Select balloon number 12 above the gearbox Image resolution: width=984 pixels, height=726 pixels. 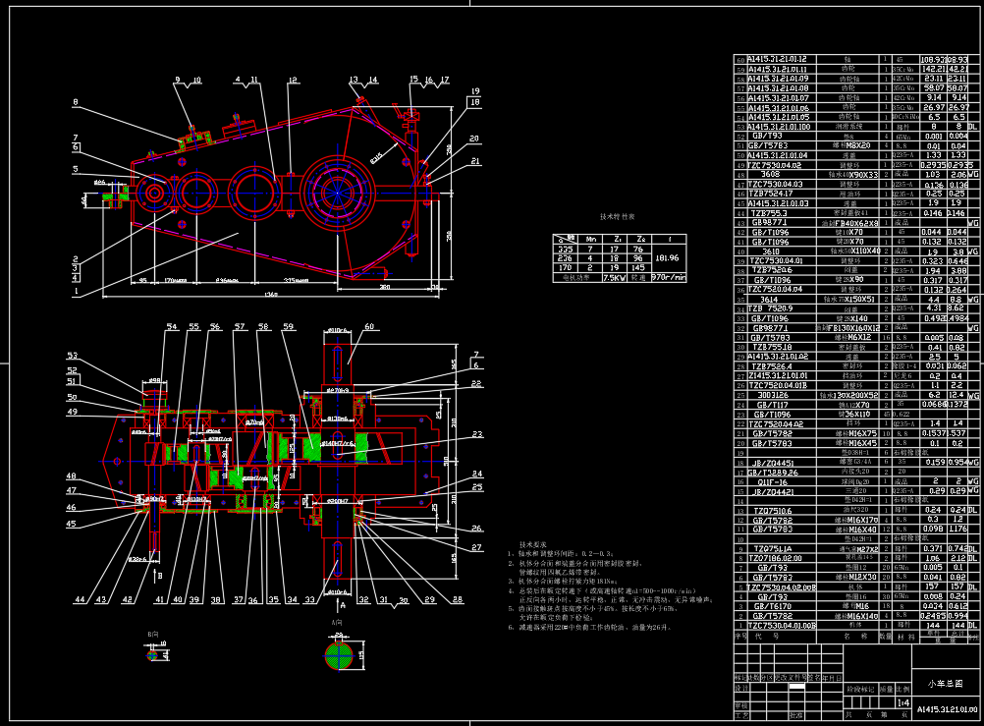(x=292, y=81)
